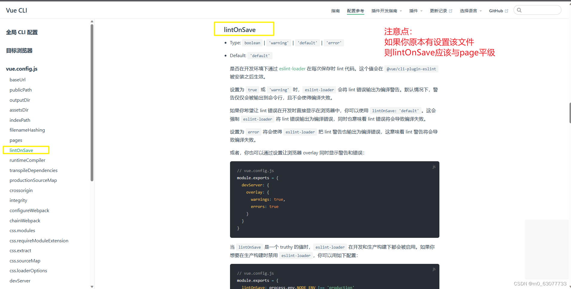Open the 选择语言 dropdown arrow

481,11
